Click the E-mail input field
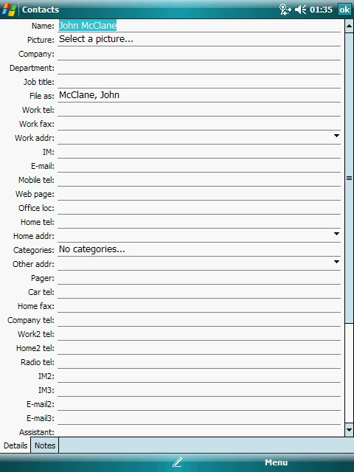 click(199, 165)
